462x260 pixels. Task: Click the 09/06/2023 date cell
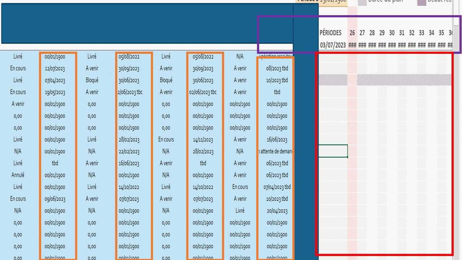tap(55, 199)
